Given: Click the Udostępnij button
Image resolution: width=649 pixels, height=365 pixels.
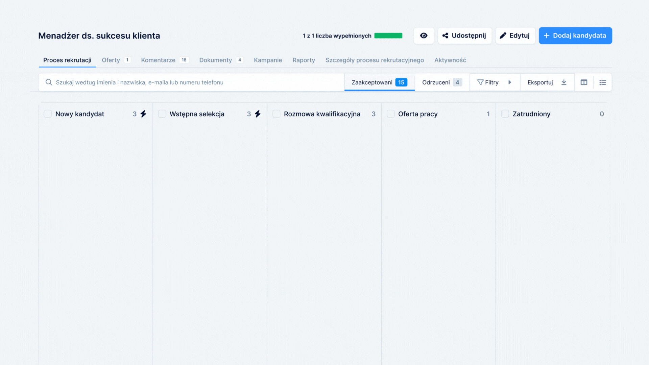Looking at the screenshot, I should 464,35.
